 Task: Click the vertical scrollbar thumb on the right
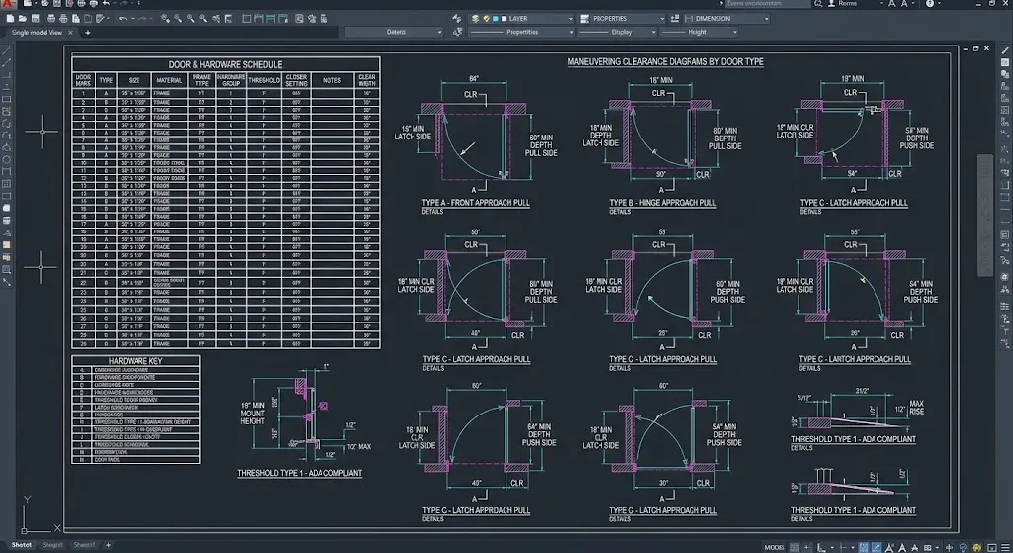(x=984, y=215)
